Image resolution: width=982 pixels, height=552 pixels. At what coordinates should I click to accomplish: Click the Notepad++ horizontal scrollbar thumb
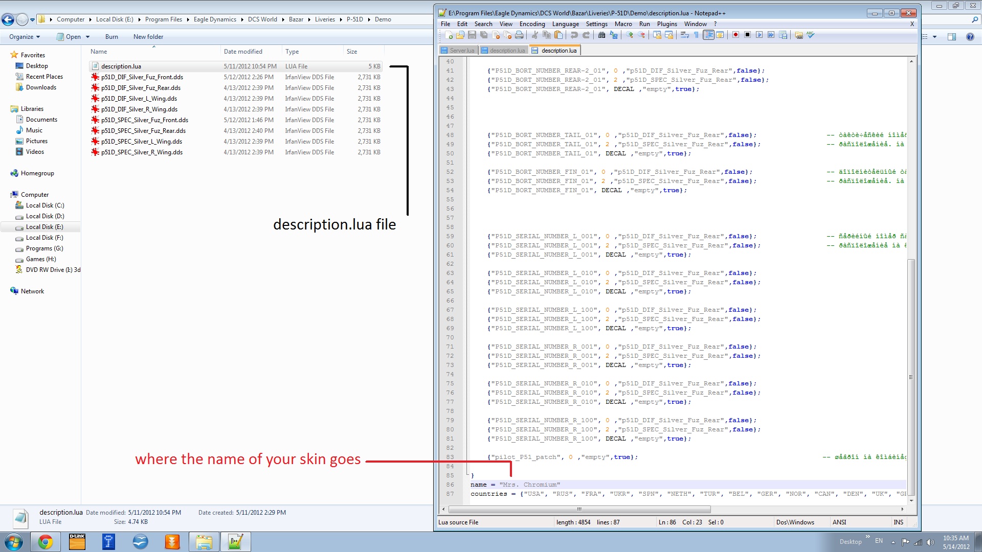[x=579, y=509]
